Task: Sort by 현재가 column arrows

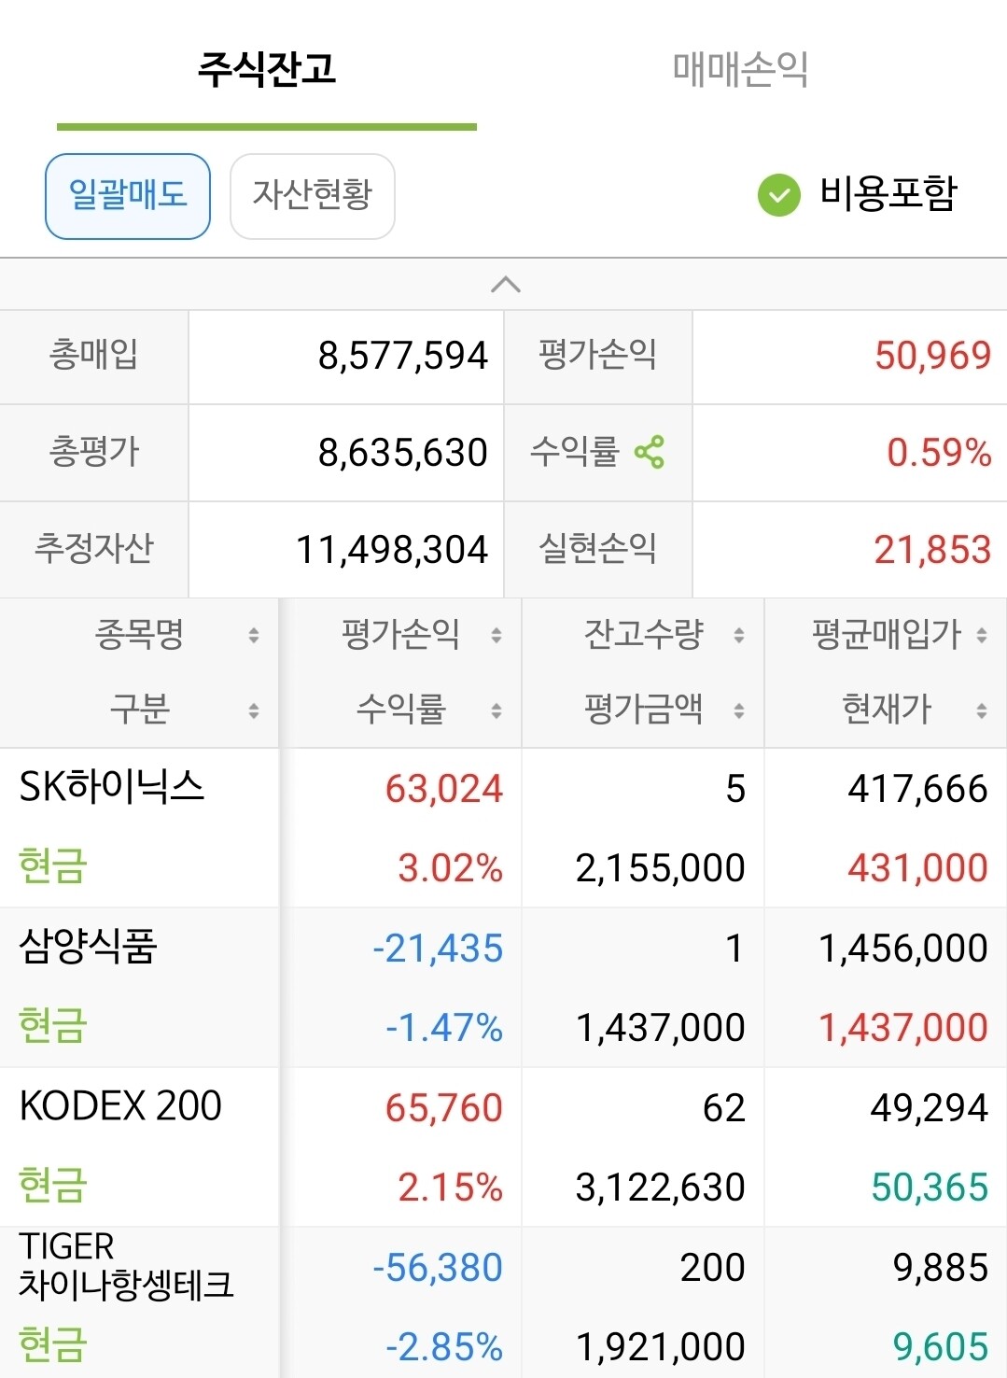Action: 982,710
